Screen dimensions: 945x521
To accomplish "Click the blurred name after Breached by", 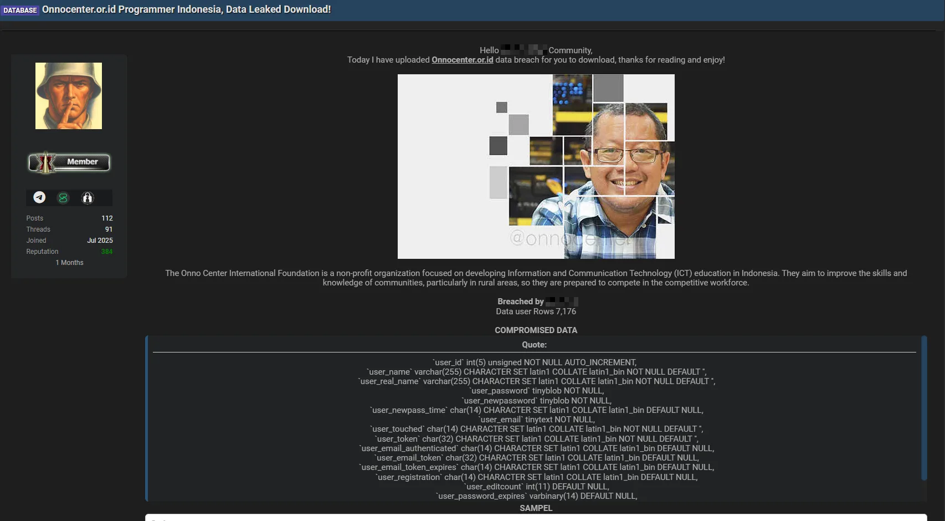I will (x=562, y=302).
